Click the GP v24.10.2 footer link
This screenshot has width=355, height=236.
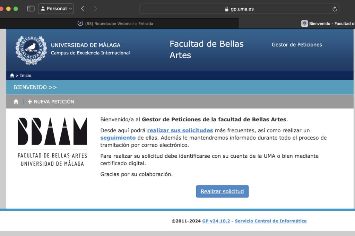tap(216, 221)
